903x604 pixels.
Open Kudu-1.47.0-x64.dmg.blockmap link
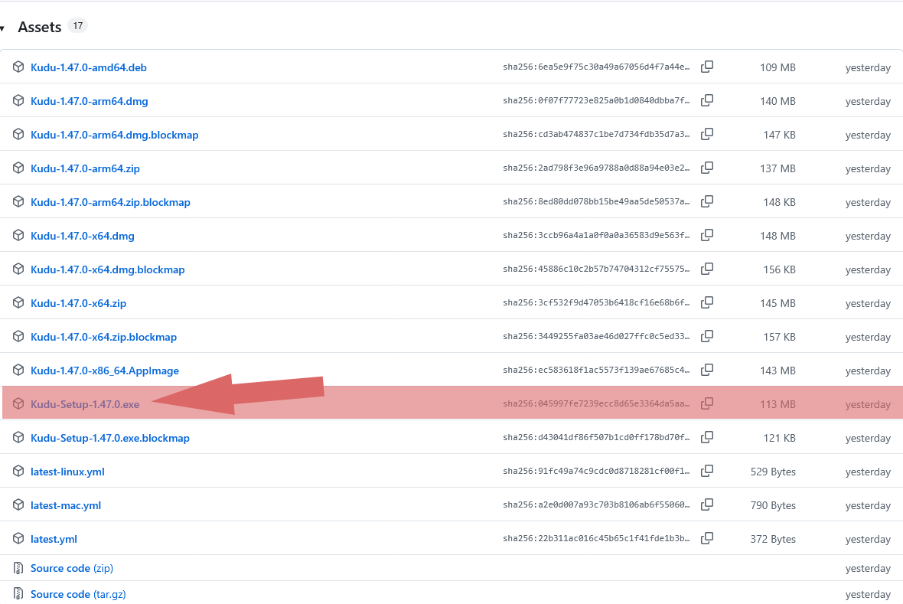pyautogui.click(x=108, y=269)
